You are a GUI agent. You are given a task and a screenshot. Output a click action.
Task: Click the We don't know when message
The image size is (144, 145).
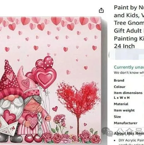tap(129, 72)
